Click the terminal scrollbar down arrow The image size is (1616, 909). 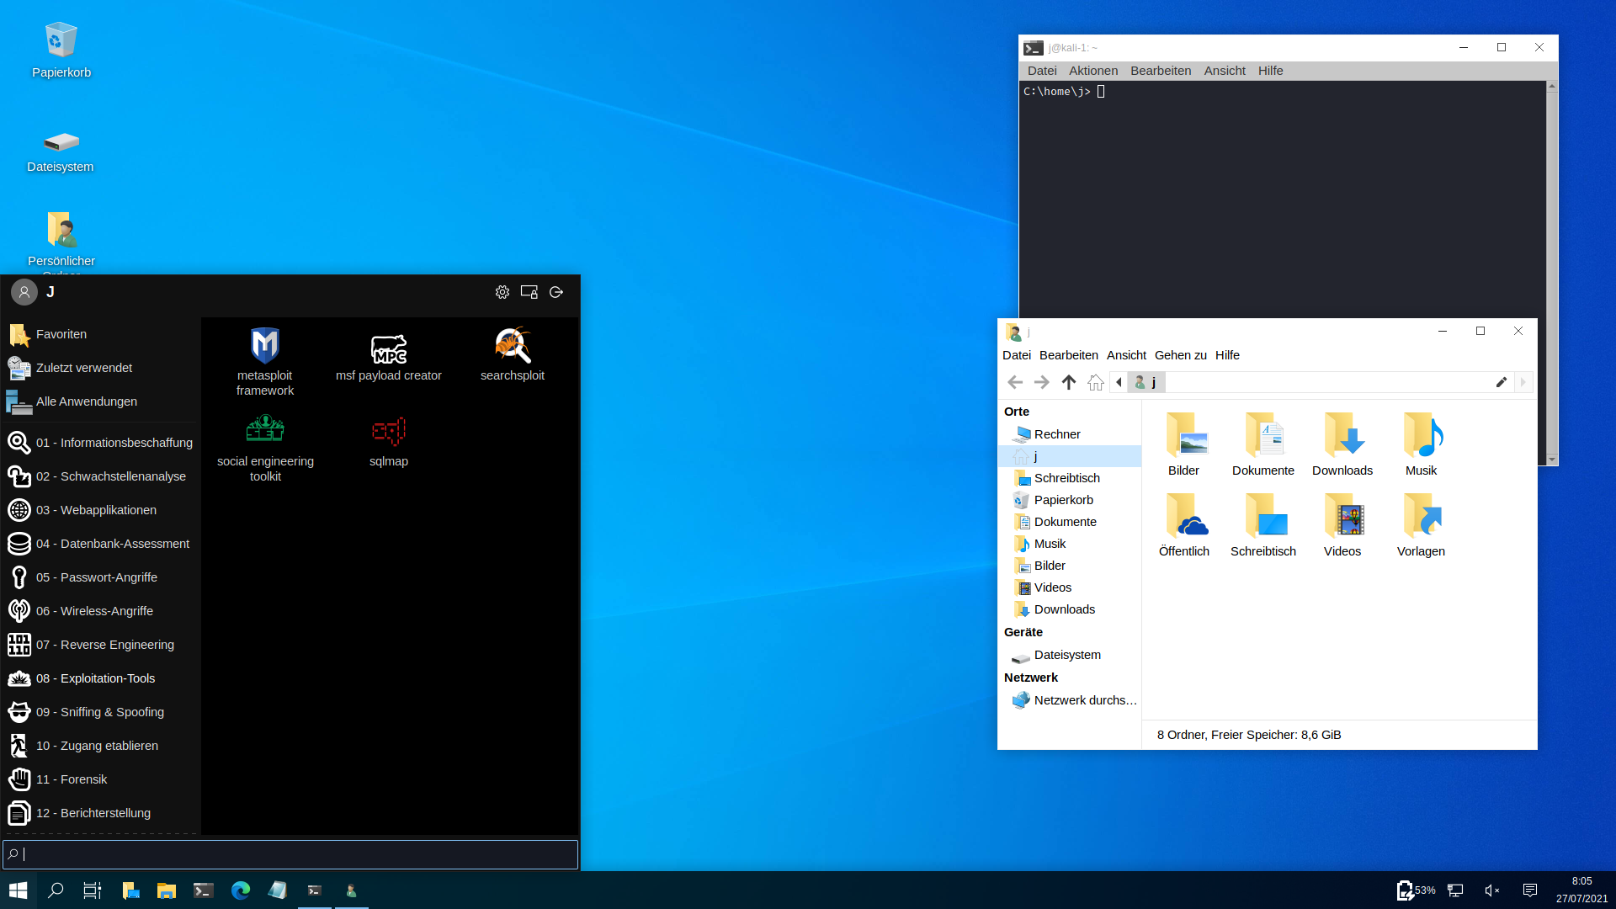tap(1552, 460)
